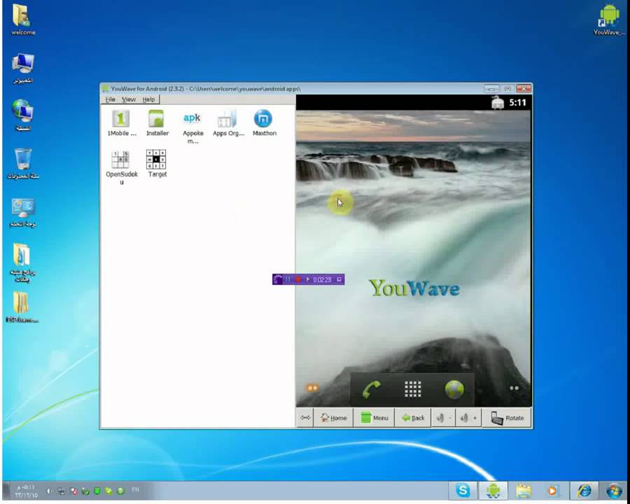Open the Computer desktop icon
The image size is (630, 504).
pos(23,69)
